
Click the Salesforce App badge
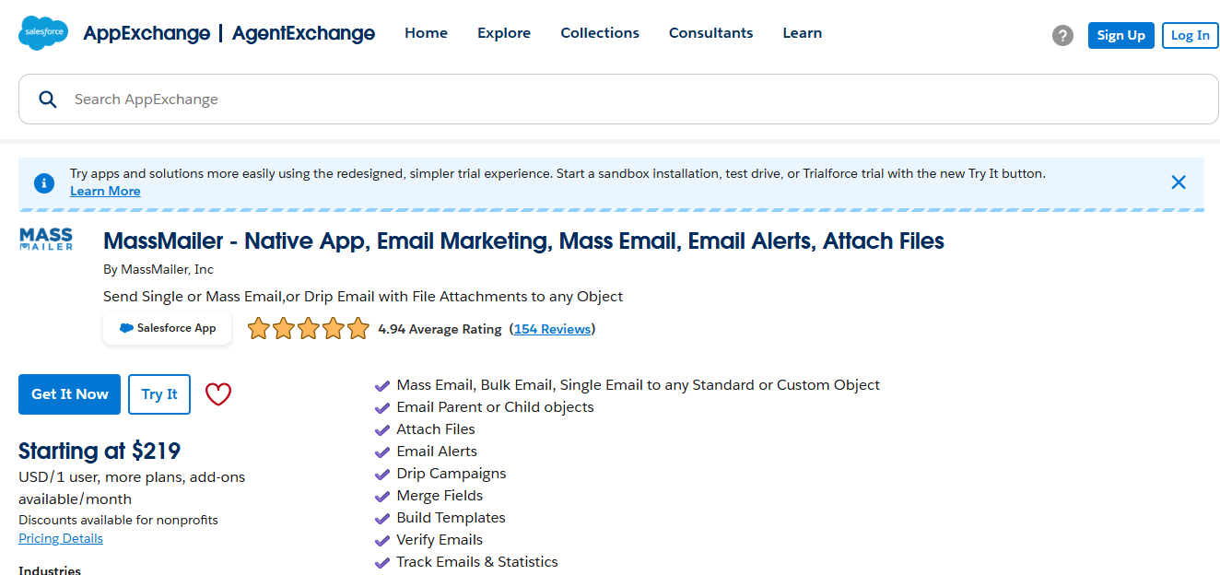167,327
